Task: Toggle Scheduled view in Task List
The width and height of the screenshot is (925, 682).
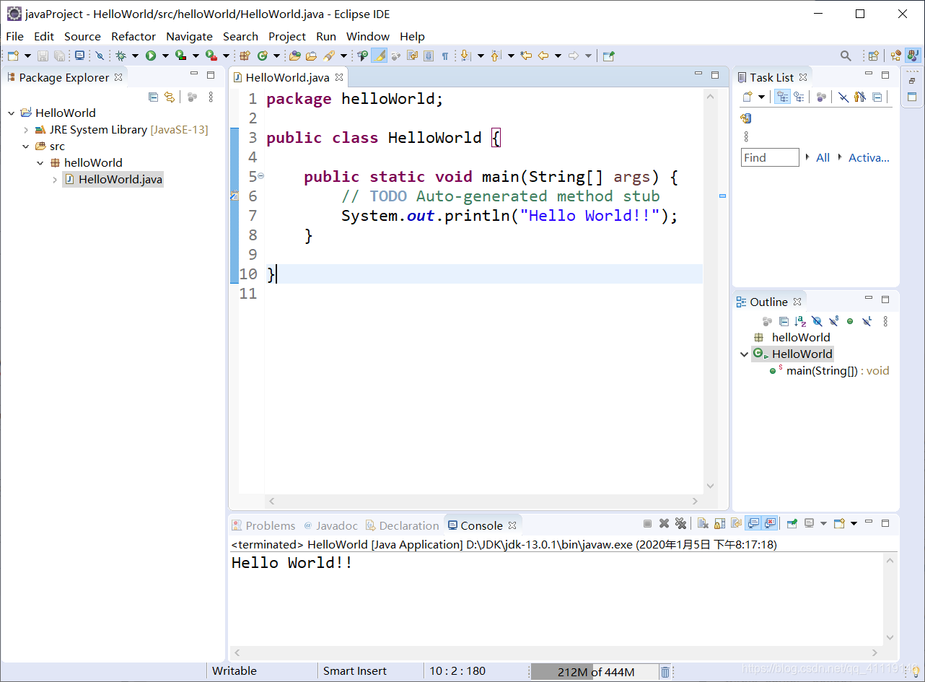Action: click(x=799, y=97)
